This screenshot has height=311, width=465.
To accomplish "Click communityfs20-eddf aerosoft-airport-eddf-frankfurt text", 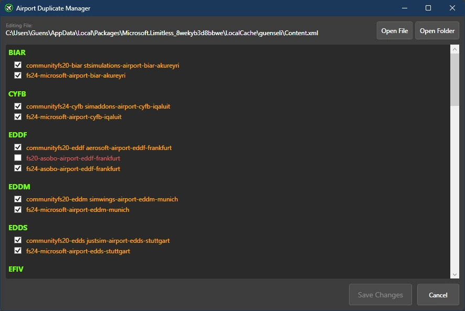I will point(99,148).
